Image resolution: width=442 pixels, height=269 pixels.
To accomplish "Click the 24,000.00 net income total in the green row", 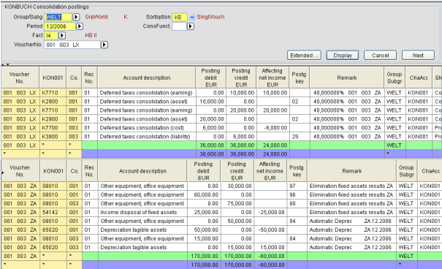I will point(273,145).
